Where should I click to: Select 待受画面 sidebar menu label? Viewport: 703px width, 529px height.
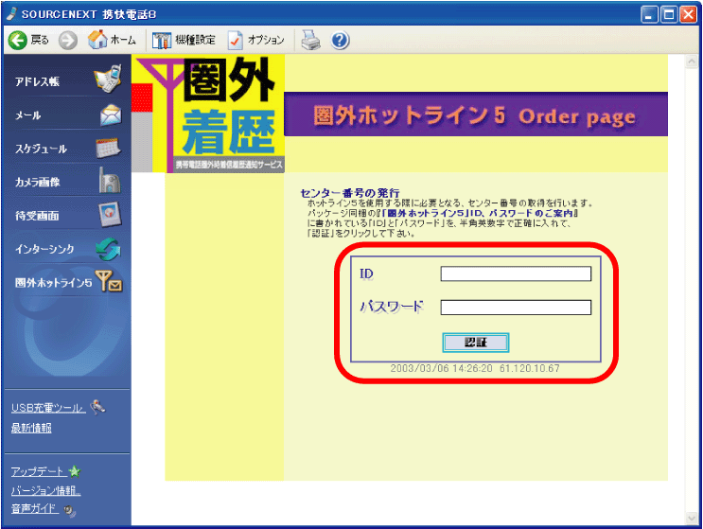click(37, 216)
